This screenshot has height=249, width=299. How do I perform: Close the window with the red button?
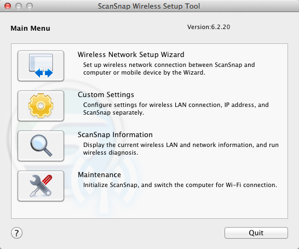click(x=8, y=6)
